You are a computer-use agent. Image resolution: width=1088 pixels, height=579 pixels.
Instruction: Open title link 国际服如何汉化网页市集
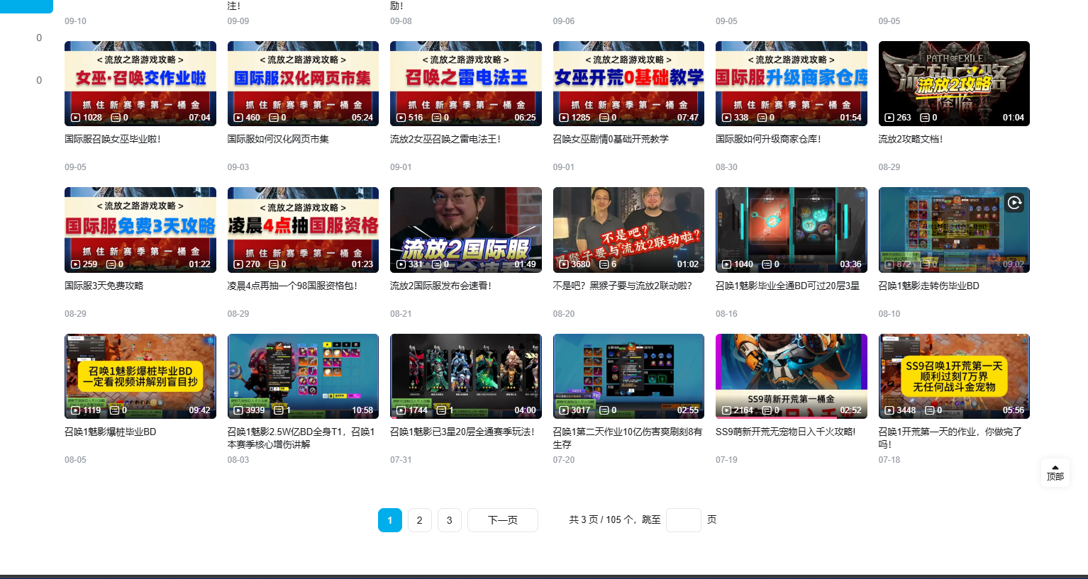[278, 139]
